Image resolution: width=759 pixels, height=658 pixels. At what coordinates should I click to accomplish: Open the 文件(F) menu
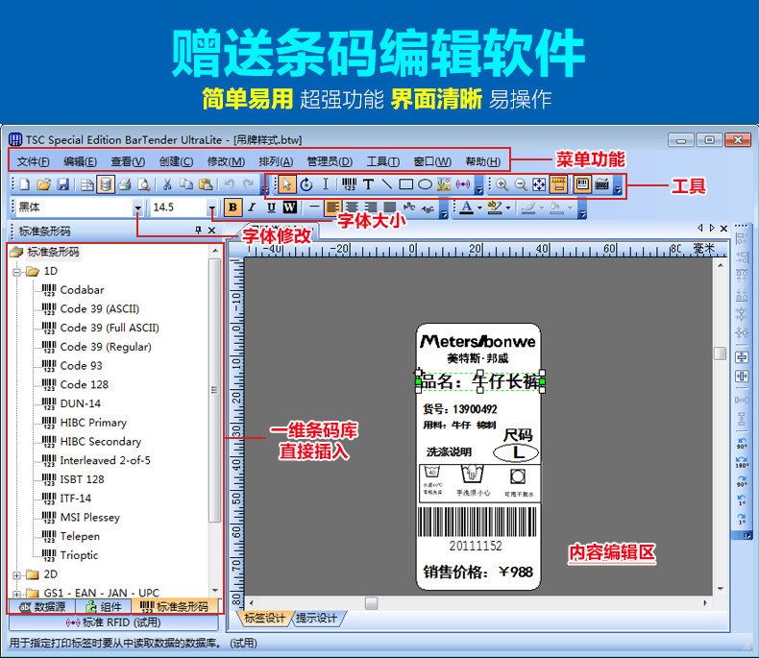(x=33, y=161)
